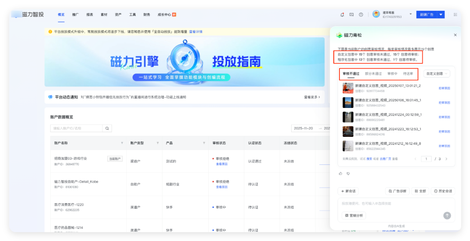Open thumbnail of creative 20250107_13:01:21_2
Viewport: 470px width, 241px height.
pos(348,88)
